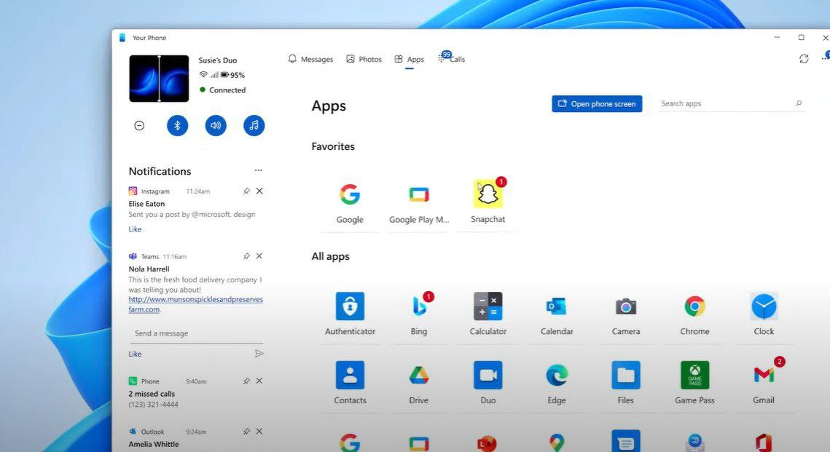Switch to the Messages tab
This screenshot has width=830, height=452.
310,59
